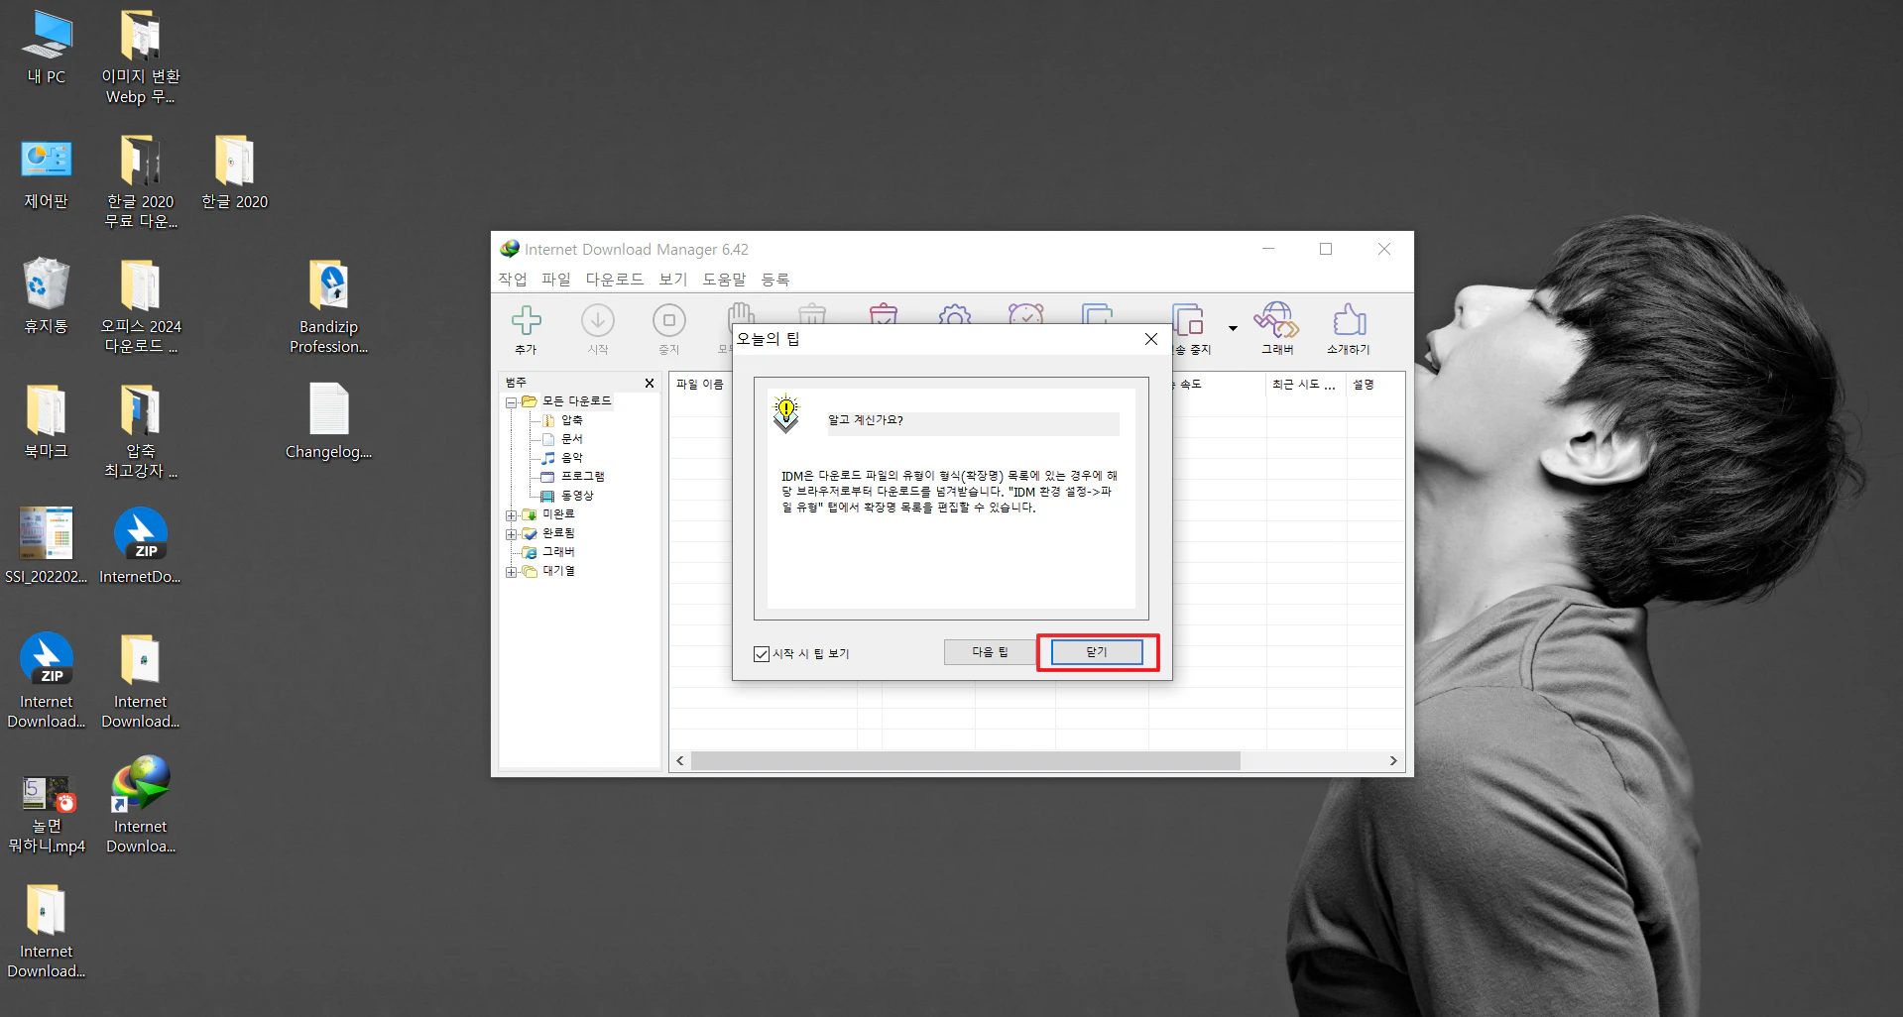1903x1017 pixels.
Task: Click the 소개하기 thumbs-up toolbar icon
Action: [x=1349, y=321]
